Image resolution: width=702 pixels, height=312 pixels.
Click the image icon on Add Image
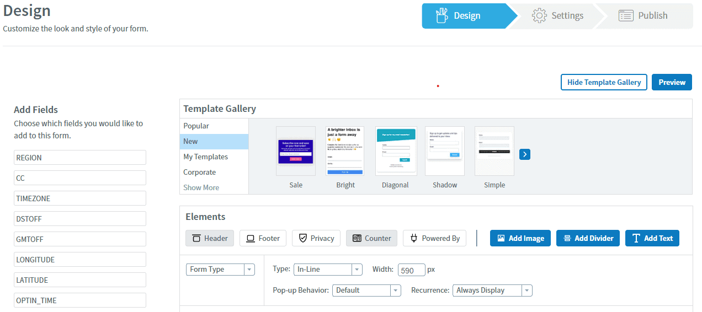pos(501,238)
